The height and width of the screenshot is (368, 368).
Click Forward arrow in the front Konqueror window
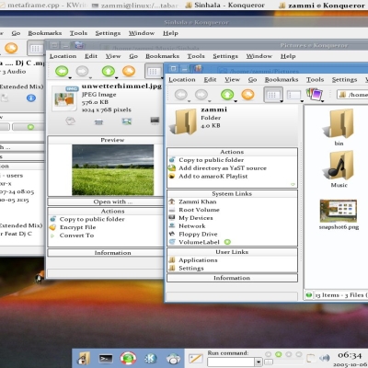click(x=201, y=95)
